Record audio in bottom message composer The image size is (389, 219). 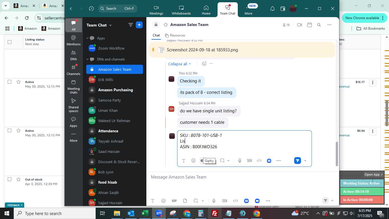click(214, 201)
